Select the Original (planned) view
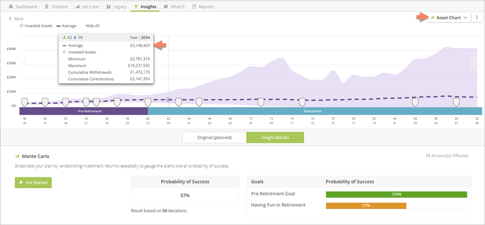The image size is (485, 225). coord(214,138)
